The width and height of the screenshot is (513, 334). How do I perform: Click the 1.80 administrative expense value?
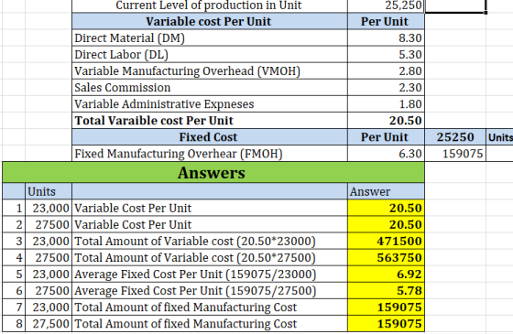(x=386, y=104)
